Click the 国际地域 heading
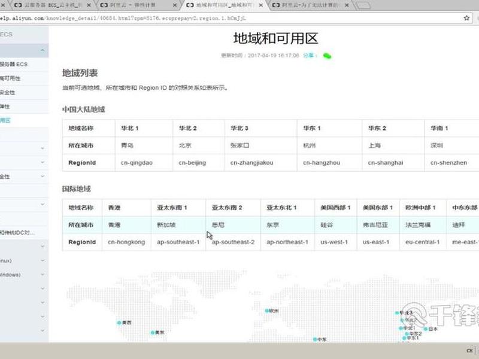Screen dimensions: 479x359 click(77, 189)
